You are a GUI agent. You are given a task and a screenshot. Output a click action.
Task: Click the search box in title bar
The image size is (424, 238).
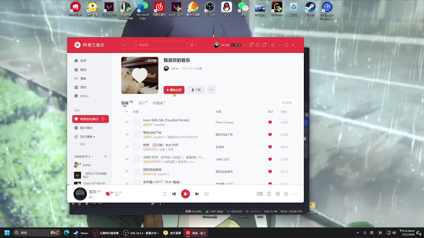click(x=158, y=45)
